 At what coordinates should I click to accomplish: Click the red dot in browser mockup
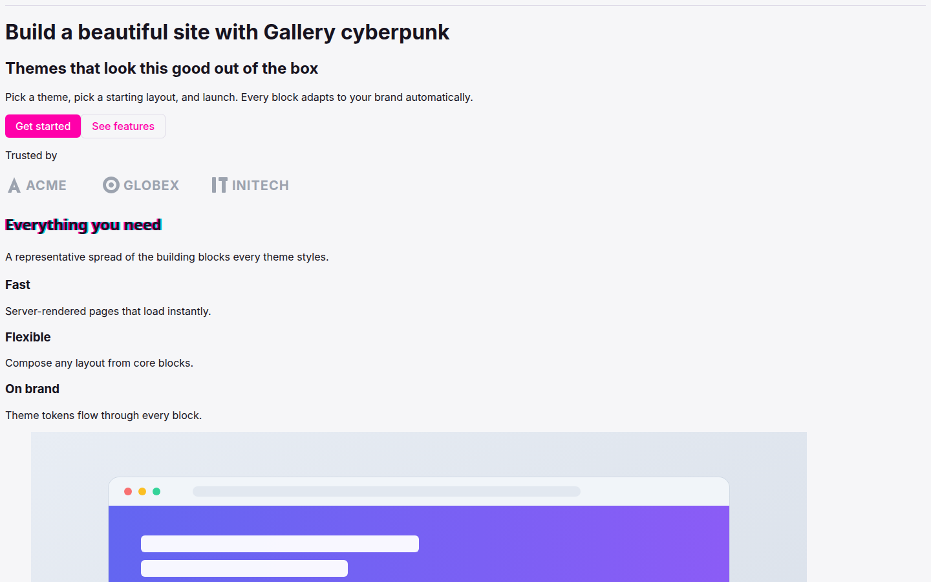click(x=128, y=491)
